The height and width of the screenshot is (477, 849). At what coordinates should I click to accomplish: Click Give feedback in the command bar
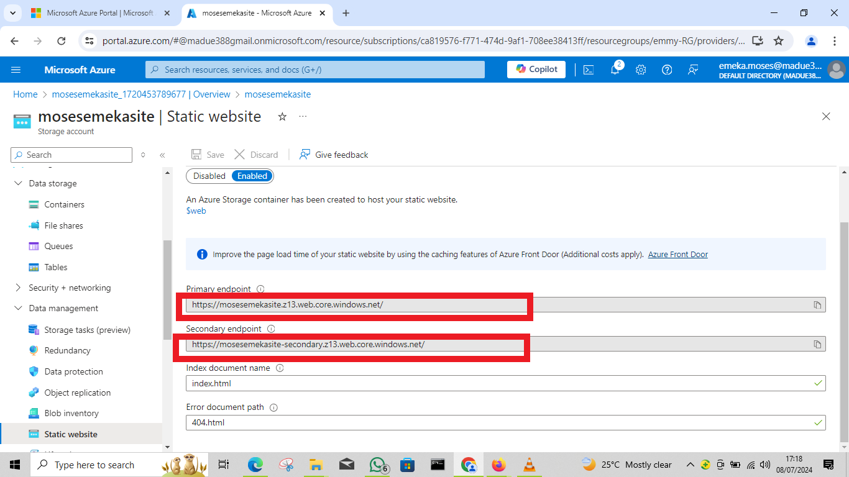pos(334,155)
